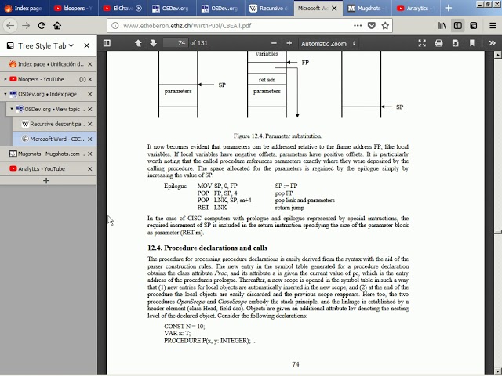The height and width of the screenshot is (376, 502).
Task: Go to next PDF page
Action: [x=154, y=43]
